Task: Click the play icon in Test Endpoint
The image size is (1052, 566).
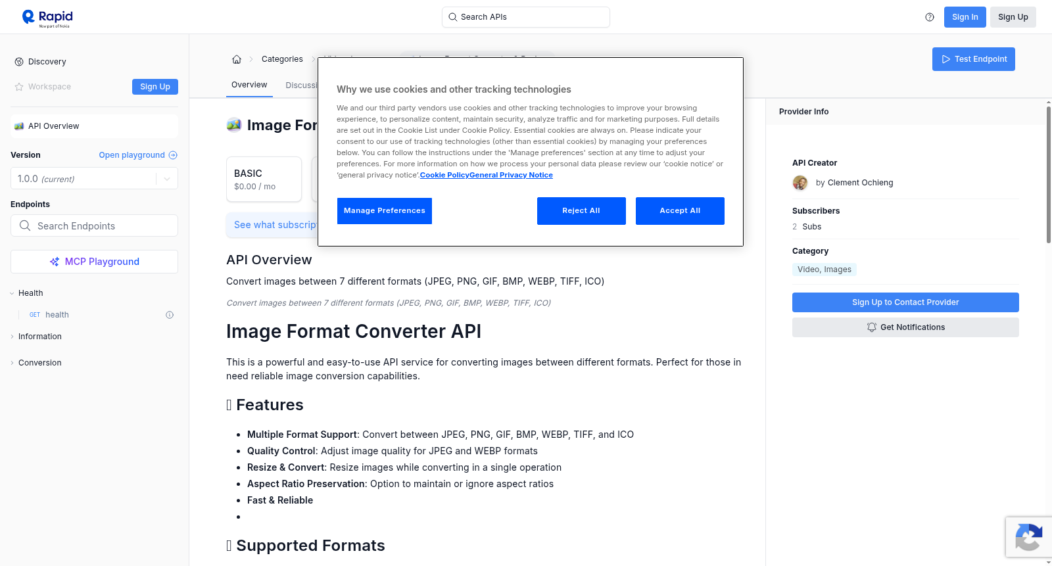Action: click(x=946, y=59)
